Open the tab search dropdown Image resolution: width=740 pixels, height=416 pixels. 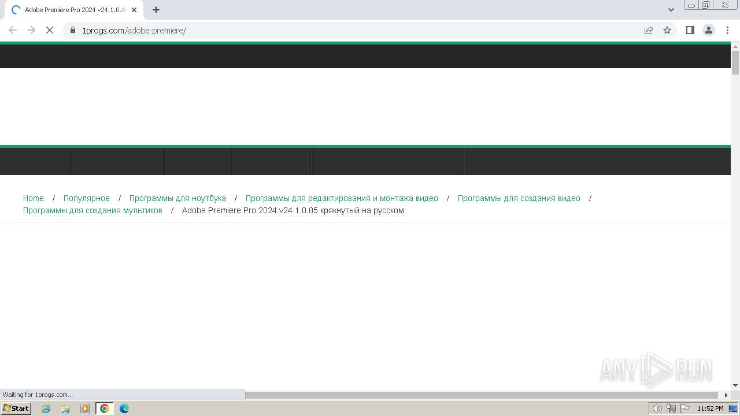pyautogui.click(x=671, y=10)
